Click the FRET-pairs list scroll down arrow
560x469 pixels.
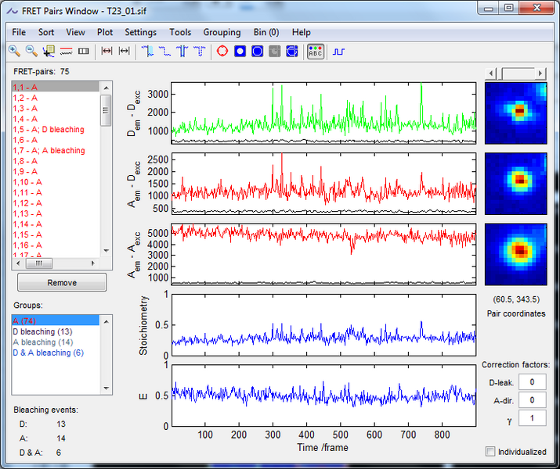[107, 251]
